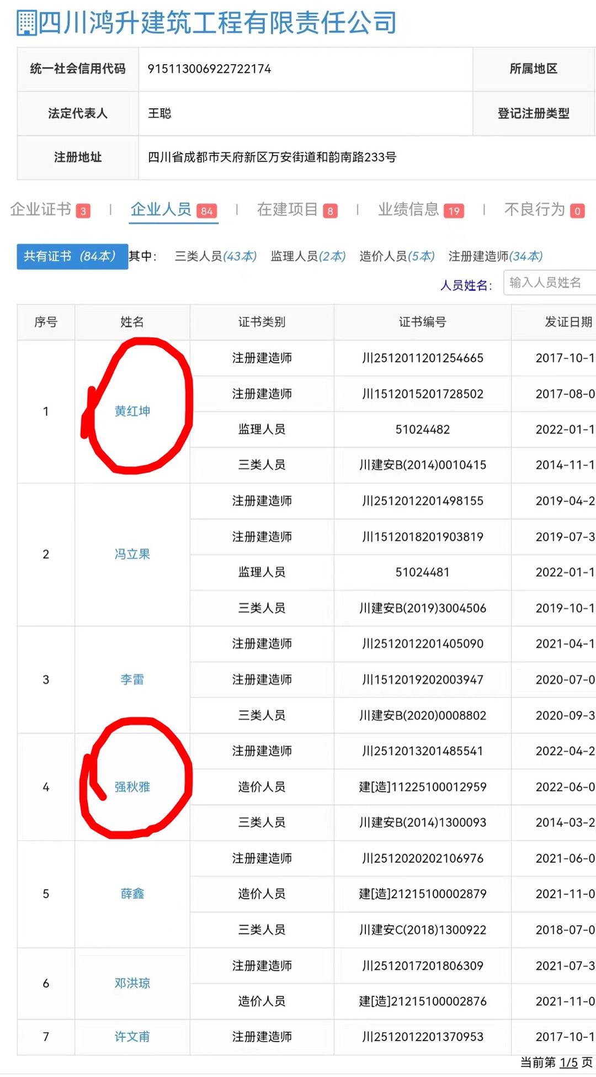Select certificate 川建安C(2018)1300922
This screenshot has width=596, height=1077.
coord(423,930)
